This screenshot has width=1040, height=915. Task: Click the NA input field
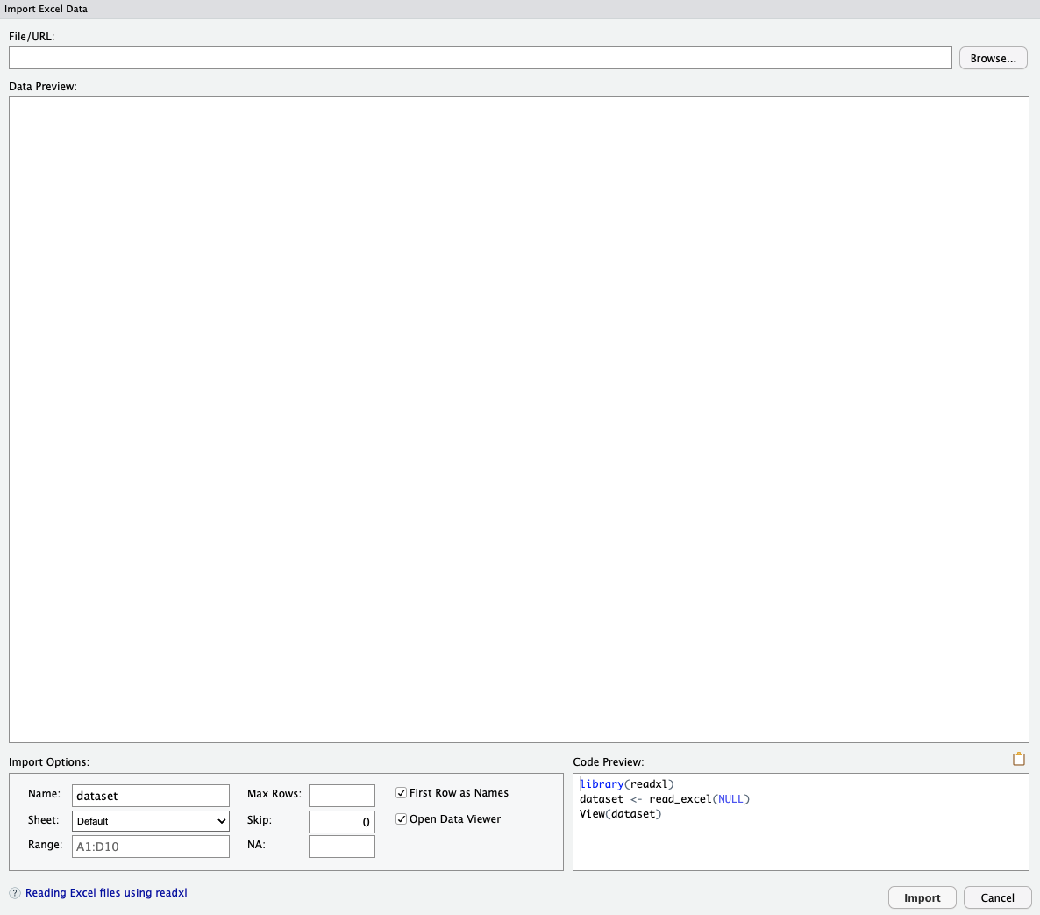[341, 846]
